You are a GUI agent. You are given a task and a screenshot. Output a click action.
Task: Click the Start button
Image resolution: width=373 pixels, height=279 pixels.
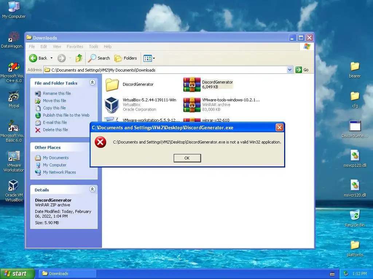[x=17, y=274]
